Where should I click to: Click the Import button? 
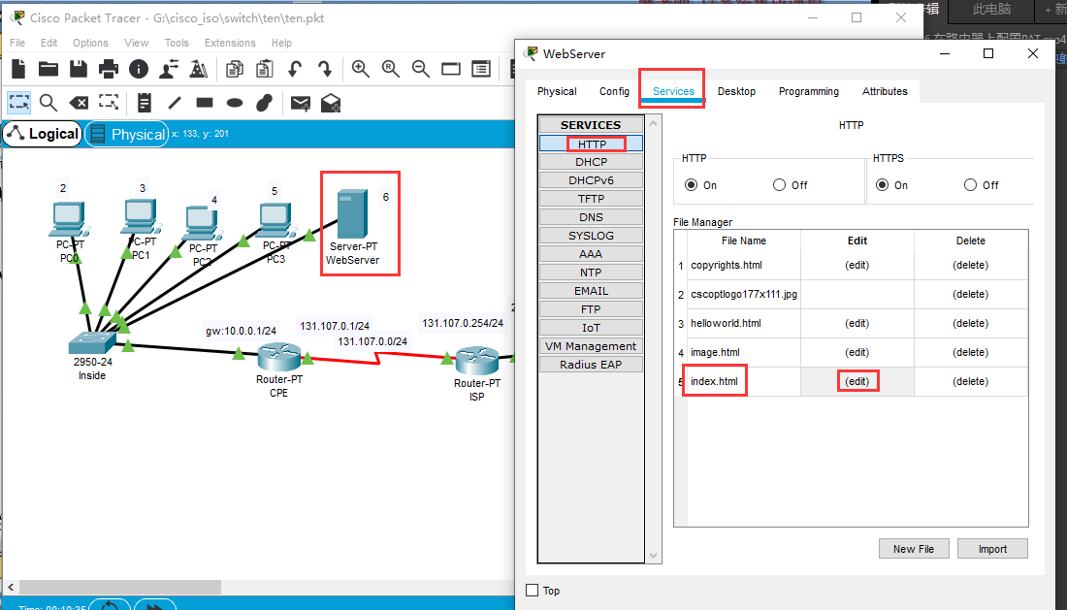(992, 549)
